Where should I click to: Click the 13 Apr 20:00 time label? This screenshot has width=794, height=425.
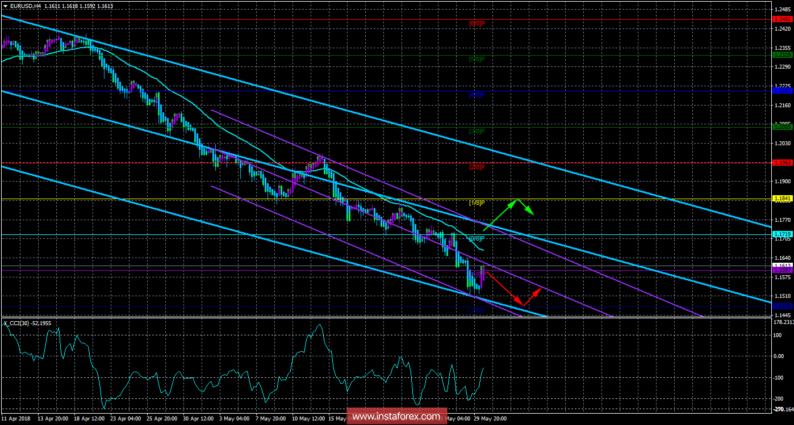54,419
